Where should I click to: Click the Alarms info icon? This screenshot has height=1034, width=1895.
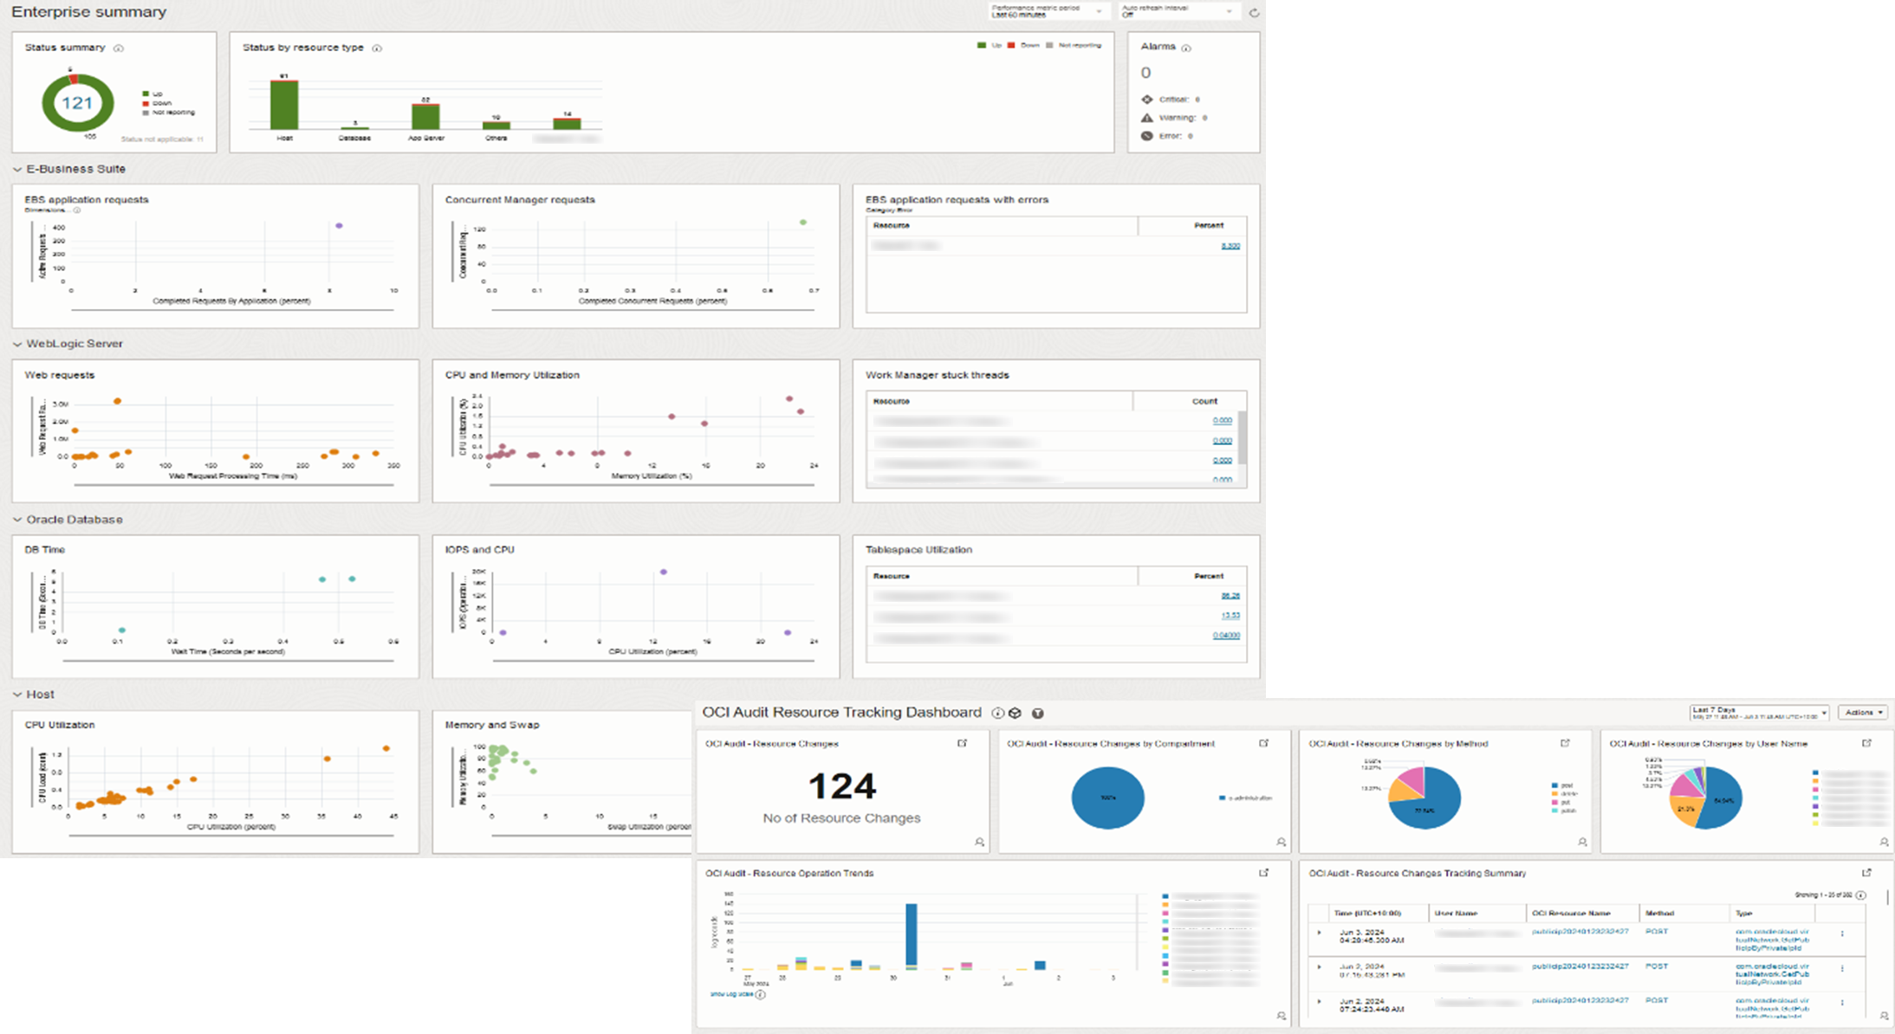(x=1188, y=48)
